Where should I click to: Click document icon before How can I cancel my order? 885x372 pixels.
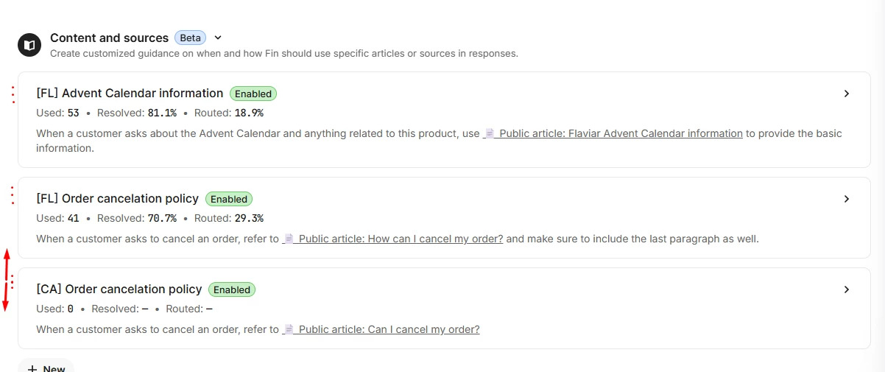point(289,239)
